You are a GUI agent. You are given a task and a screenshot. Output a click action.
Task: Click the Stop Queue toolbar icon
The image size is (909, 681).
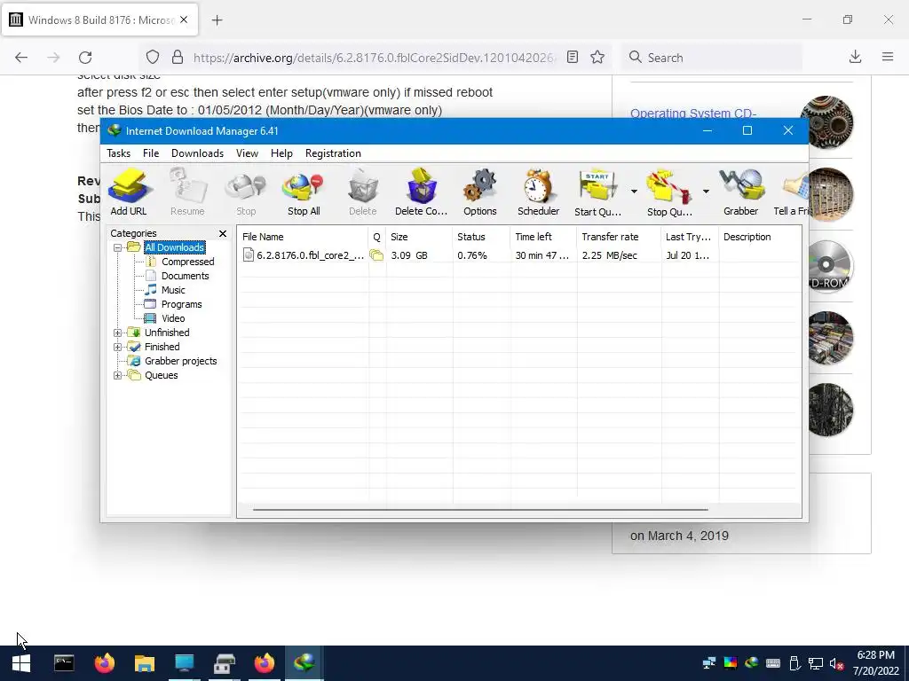tap(669, 192)
